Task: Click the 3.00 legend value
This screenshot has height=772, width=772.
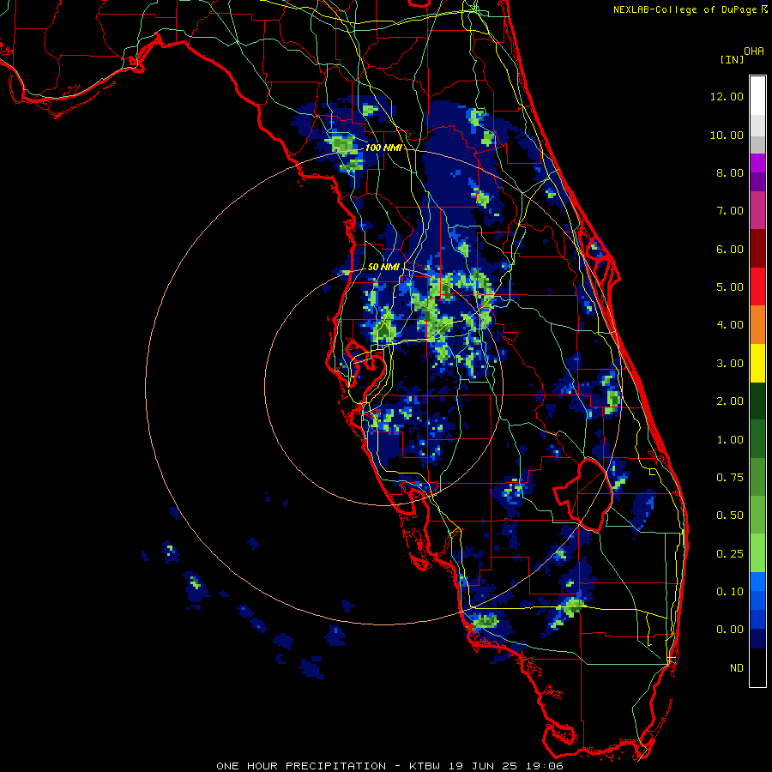Action: (x=730, y=364)
